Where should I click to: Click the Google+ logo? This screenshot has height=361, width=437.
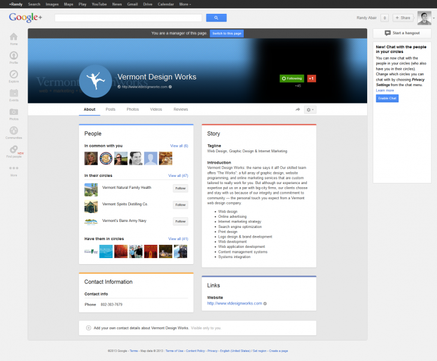(26, 17)
